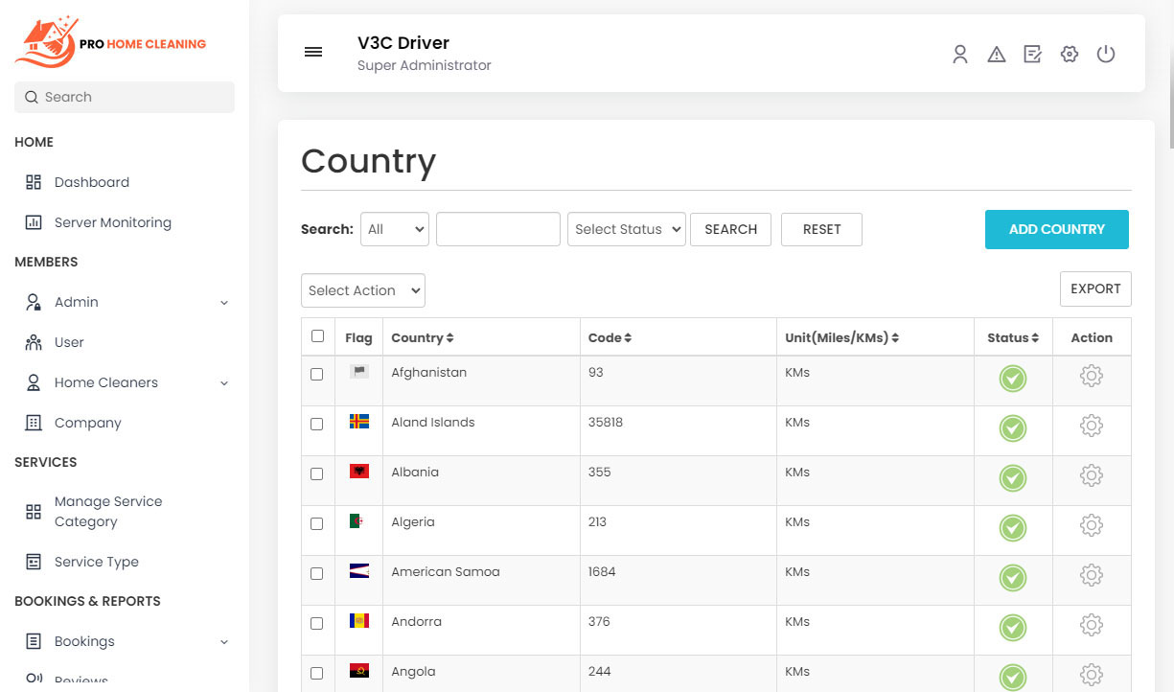Click the green status icon for Albania

[1012, 478]
